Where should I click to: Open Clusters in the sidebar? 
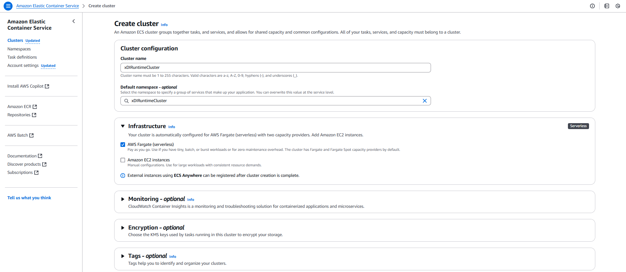[x=15, y=41]
